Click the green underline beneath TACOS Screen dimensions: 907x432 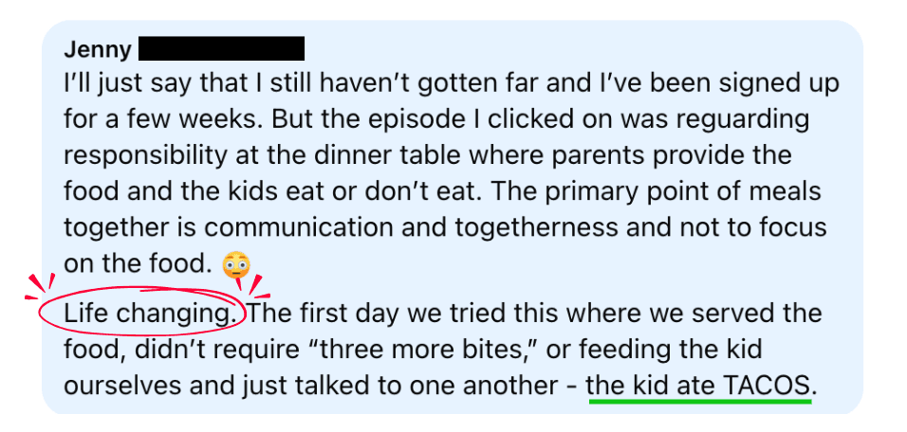tap(700, 400)
